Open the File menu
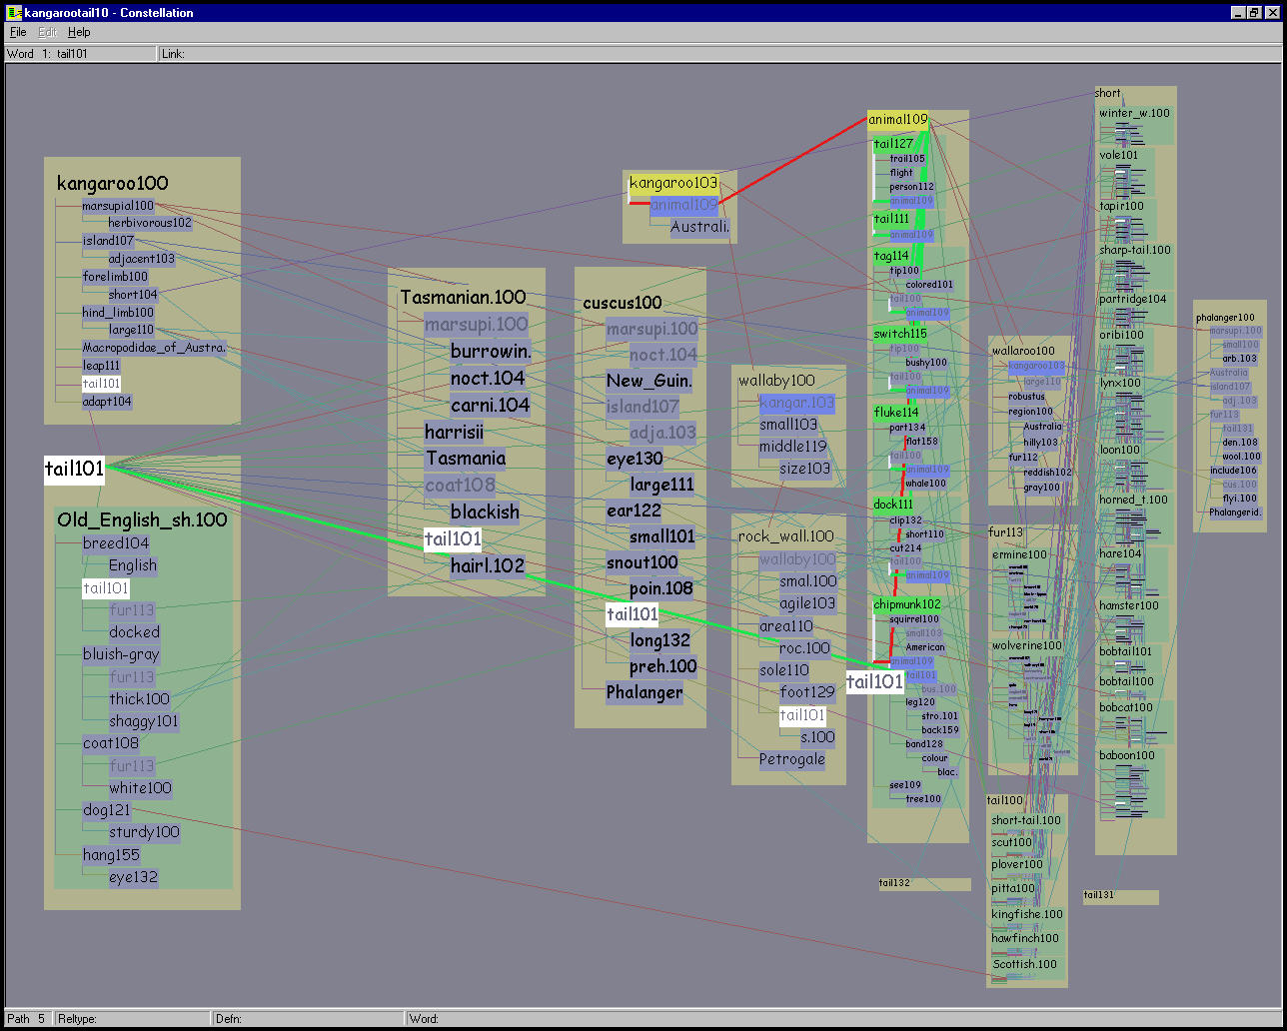The height and width of the screenshot is (1031, 1287). click(x=18, y=32)
